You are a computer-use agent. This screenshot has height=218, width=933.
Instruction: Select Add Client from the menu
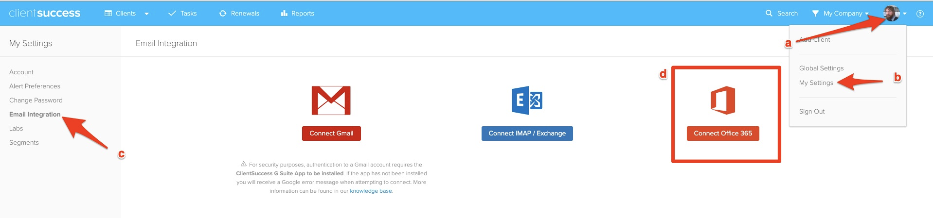coord(814,39)
